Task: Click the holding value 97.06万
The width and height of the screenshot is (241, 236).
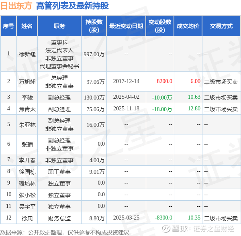Action: pos(96,82)
